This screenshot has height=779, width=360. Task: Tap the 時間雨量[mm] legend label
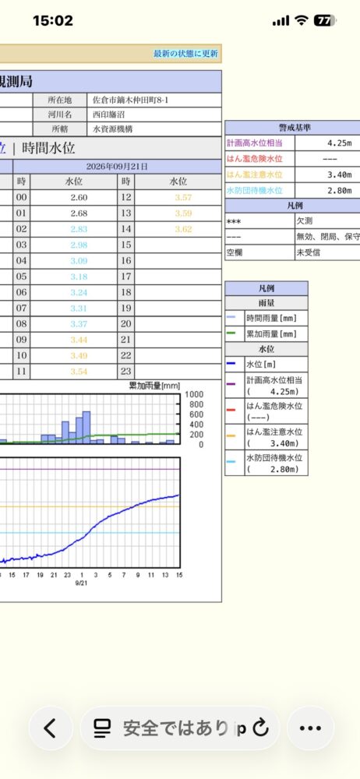[270, 319]
